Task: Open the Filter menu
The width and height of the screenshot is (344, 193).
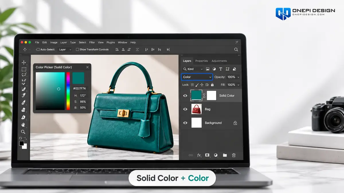Action: point(92,42)
